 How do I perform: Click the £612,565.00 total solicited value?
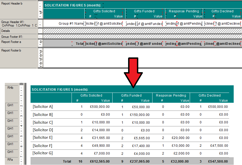(x=100, y=162)
